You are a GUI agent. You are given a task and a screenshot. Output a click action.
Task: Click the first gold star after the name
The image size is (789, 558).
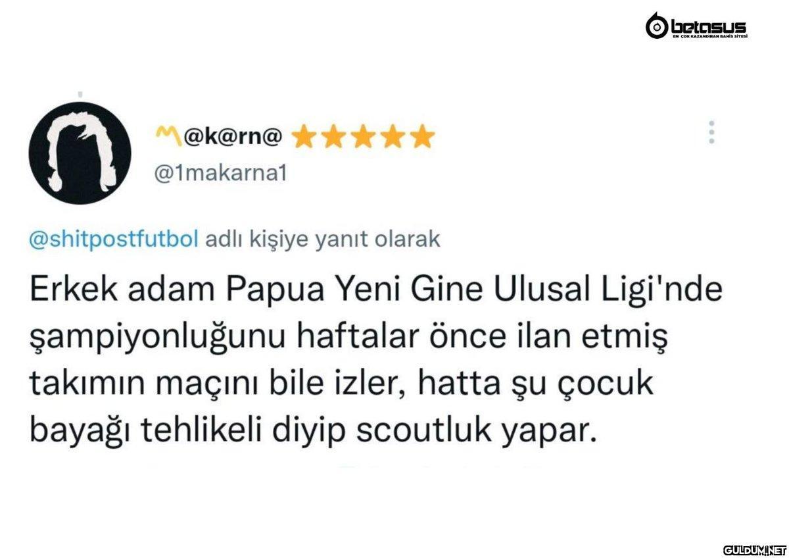[303, 137]
